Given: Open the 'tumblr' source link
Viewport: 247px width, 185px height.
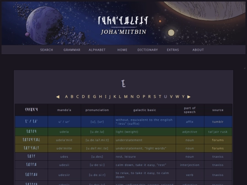Looking at the screenshot, I should pos(218,122).
